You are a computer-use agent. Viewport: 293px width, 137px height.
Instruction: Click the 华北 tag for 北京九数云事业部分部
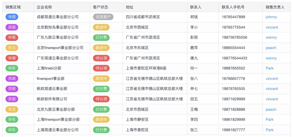(x=12, y=109)
